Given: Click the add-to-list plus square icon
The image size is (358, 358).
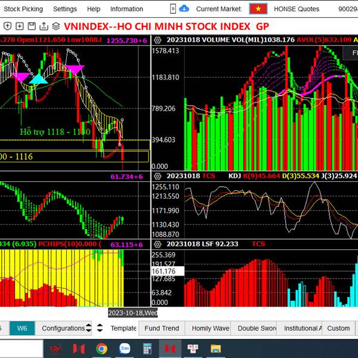Looking at the screenshot, I should click(x=20, y=26).
